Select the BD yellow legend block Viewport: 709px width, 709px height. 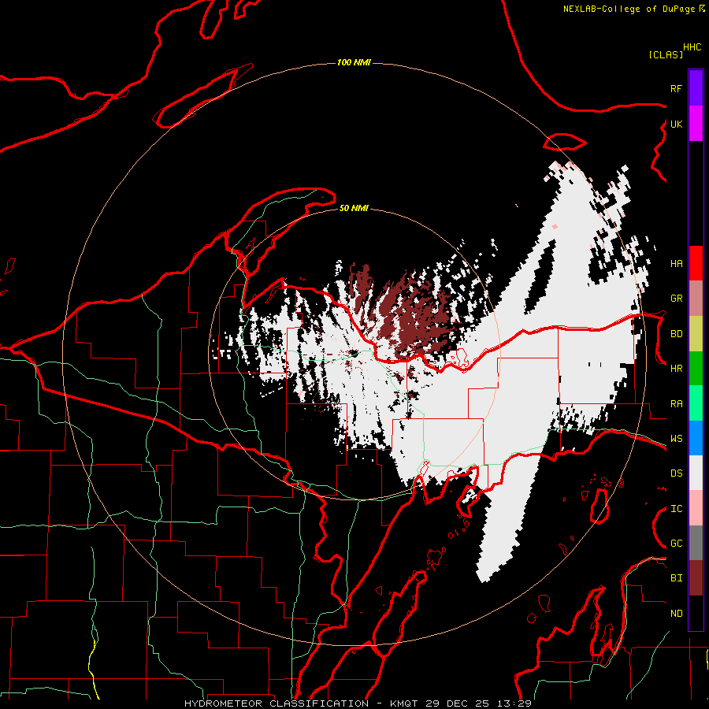(x=696, y=334)
